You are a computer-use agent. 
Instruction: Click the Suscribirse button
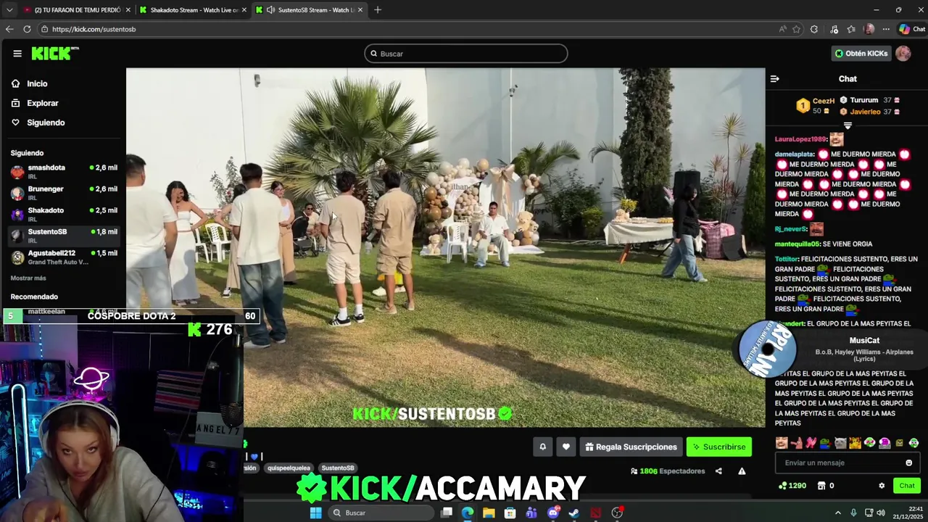[x=719, y=447]
